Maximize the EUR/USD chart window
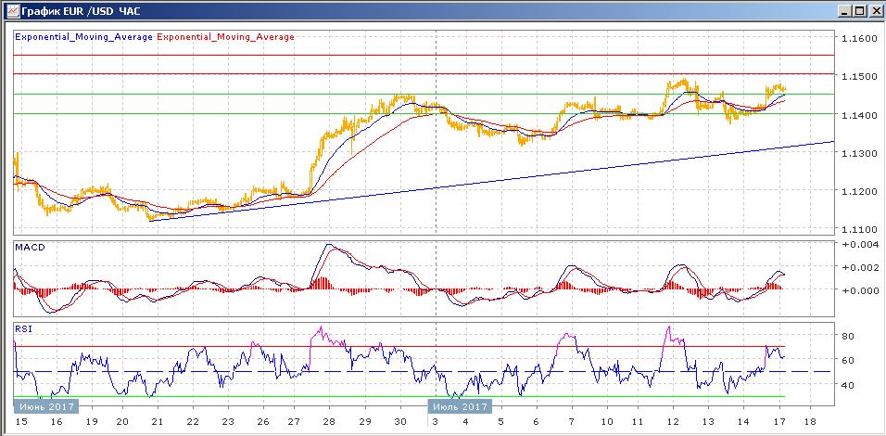This screenshot has height=436, width=886. 859,10
